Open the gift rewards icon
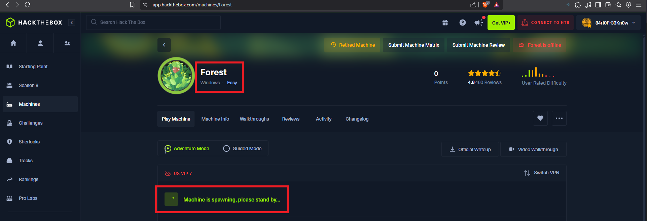This screenshot has width=647, height=221. pos(445,23)
